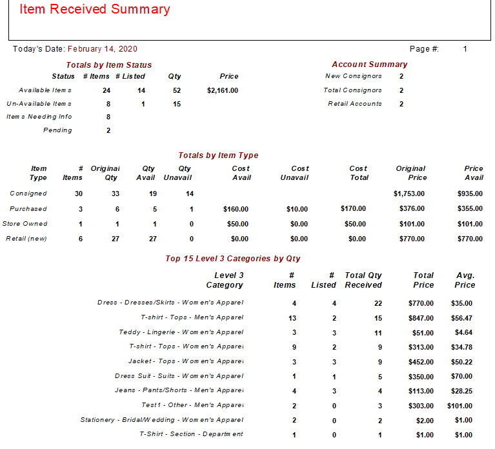Click 'Dress Suit - Suits - Women's Apparel' row
Image resolution: width=495 pixels, height=449 pixels.
294,377
